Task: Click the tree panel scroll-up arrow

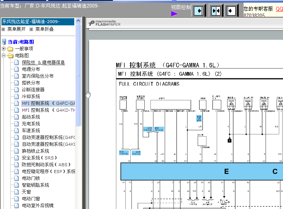Action: (x=78, y=21)
